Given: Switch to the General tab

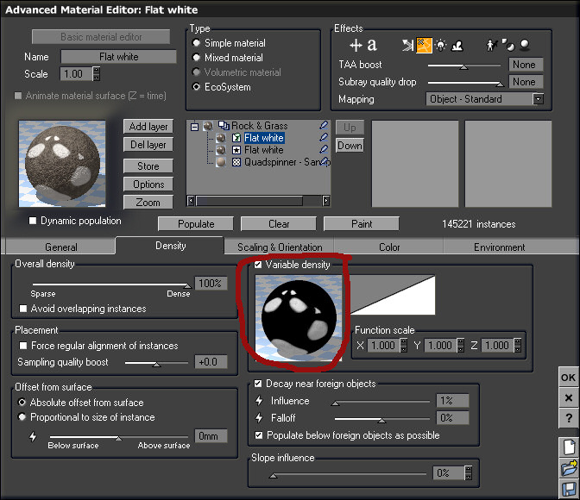Looking at the screenshot, I should (x=60, y=247).
